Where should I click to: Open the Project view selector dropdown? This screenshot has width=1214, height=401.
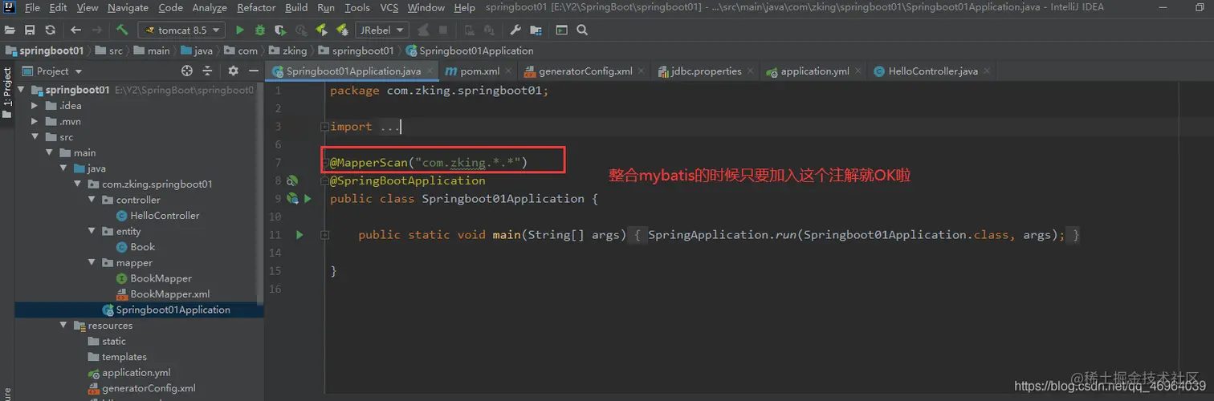click(52, 71)
